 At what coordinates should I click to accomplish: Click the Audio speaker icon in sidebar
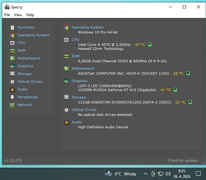click(12, 90)
